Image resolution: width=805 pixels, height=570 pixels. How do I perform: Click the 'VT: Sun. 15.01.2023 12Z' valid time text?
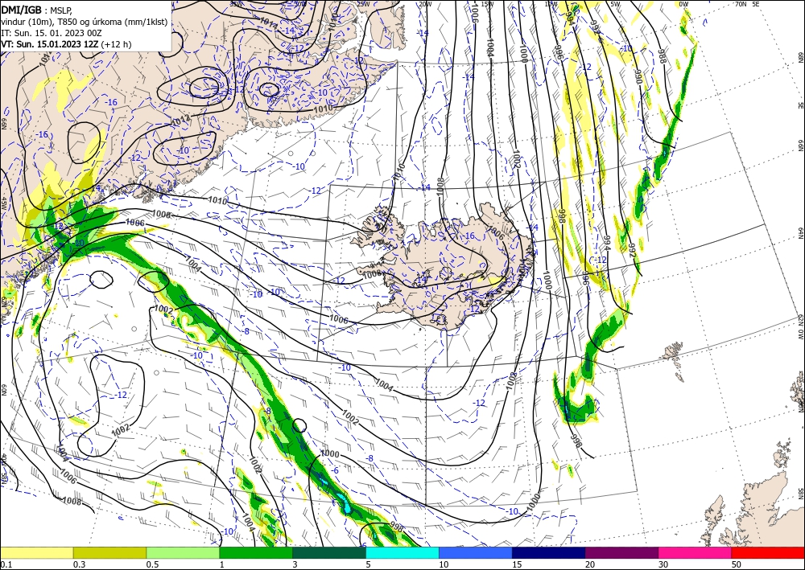[x=50, y=44]
